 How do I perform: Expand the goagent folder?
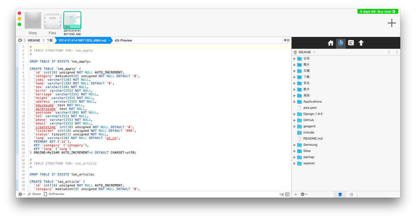coord(295,126)
